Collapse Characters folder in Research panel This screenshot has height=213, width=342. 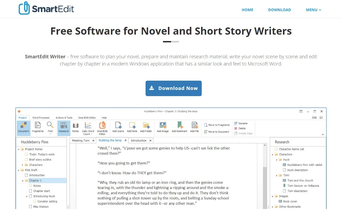click(272, 154)
